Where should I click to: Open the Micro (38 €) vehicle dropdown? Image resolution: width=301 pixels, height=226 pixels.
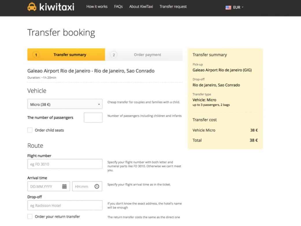(x=65, y=104)
